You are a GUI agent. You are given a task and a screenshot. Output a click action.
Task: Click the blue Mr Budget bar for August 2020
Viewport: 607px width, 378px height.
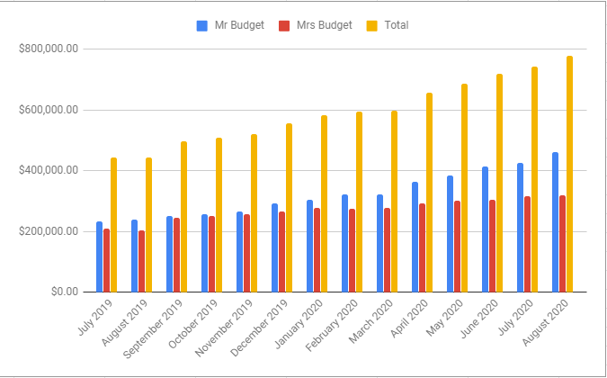click(x=555, y=221)
